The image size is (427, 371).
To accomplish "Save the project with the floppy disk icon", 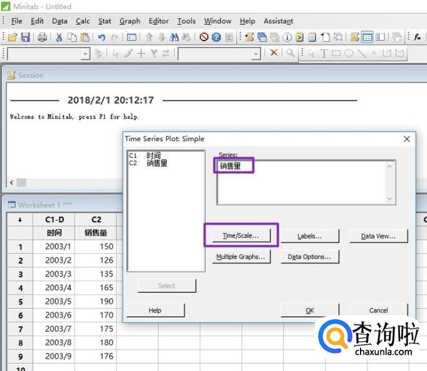I will (25, 37).
